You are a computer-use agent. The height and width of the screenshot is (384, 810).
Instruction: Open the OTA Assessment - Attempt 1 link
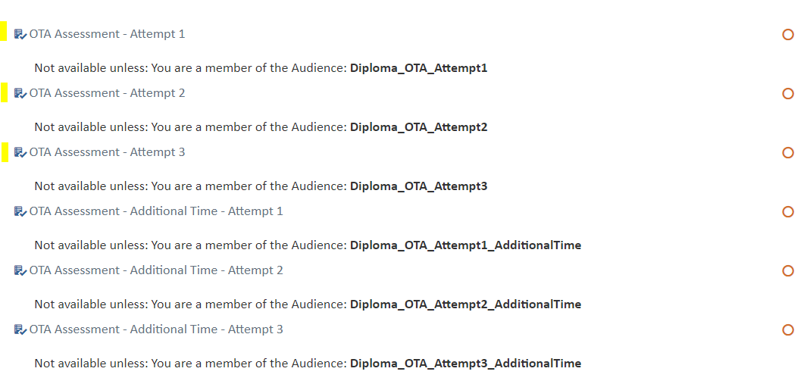click(x=107, y=34)
